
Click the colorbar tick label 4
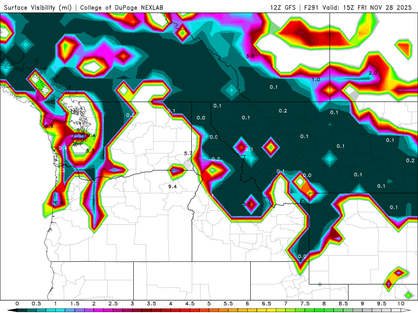pos(171,304)
